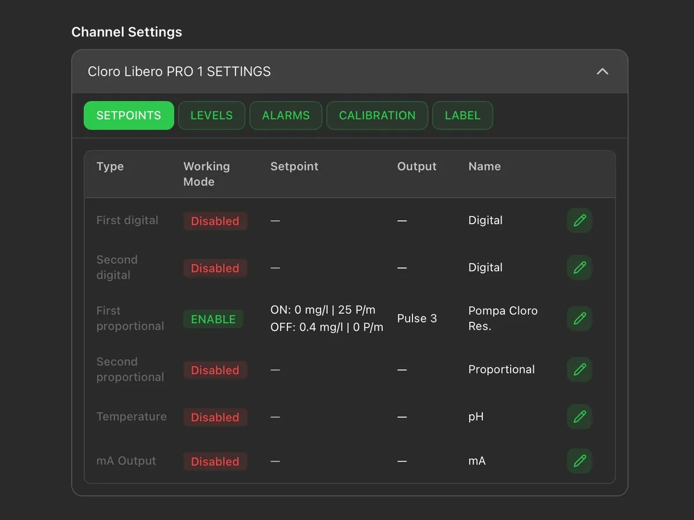This screenshot has height=520, width=694.
Task: Click the Channel Settings heading
Action: point(127,32)
